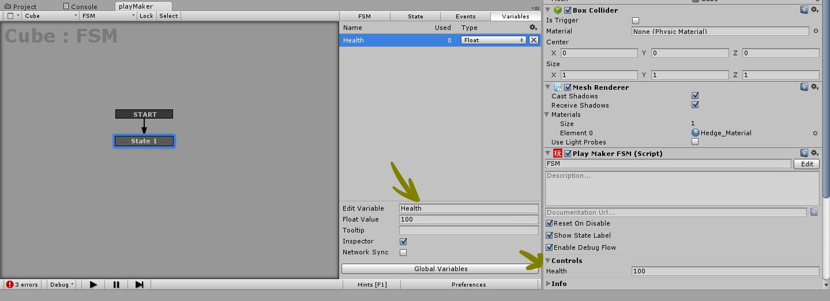Open the Mesh Renderer help reference icon
The height and width of the screenshot is (301, 830).
pyautogui.click(x=804, y=87)
